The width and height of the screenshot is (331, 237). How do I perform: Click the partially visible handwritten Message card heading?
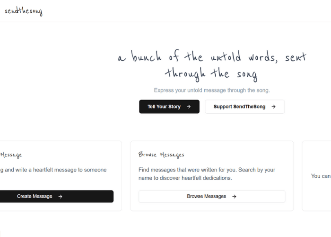pyautogui.click(x=11, y=155)
